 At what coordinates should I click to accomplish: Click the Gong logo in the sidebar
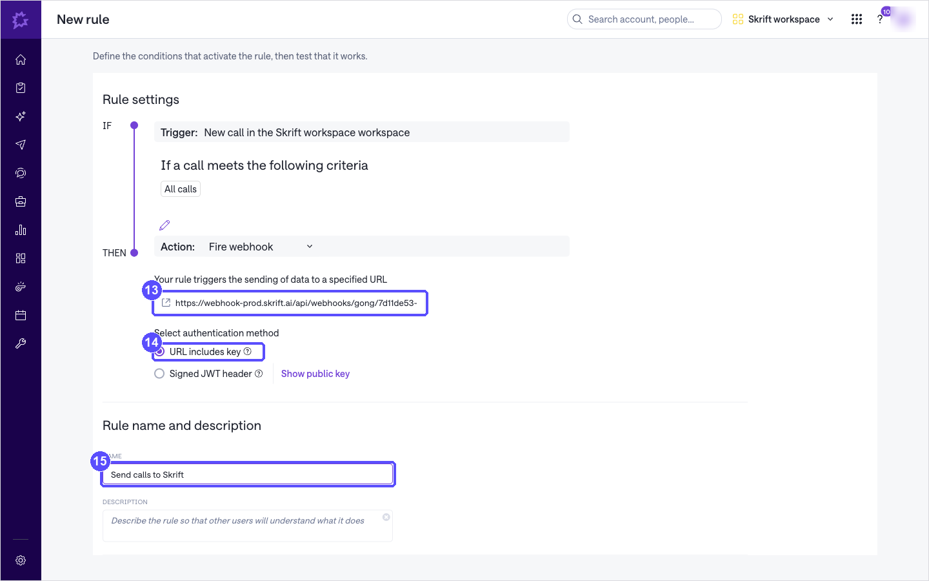(x=21, y=19)
